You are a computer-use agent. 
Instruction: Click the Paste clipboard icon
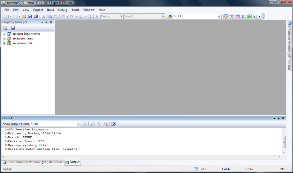click(56, 16)
